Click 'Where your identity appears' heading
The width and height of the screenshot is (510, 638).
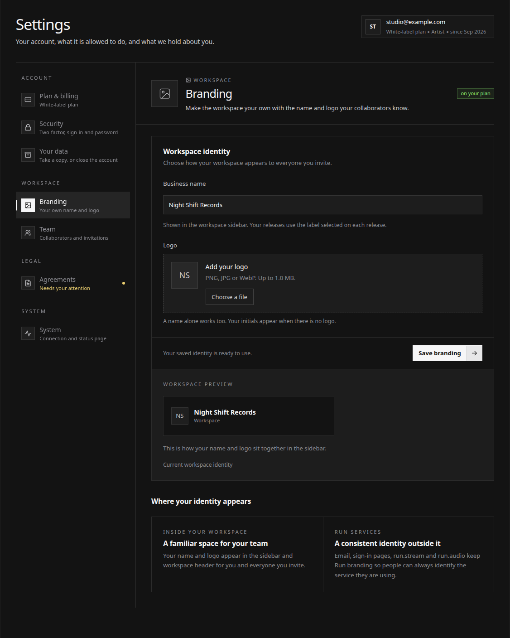(x=201, y=501)
